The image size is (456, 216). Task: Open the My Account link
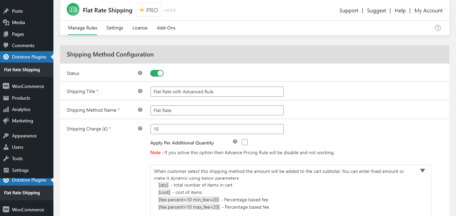point(429,11)
